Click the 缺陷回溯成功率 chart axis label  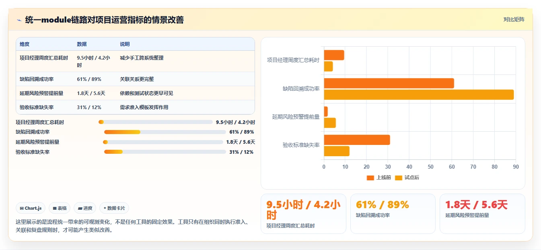301,89
